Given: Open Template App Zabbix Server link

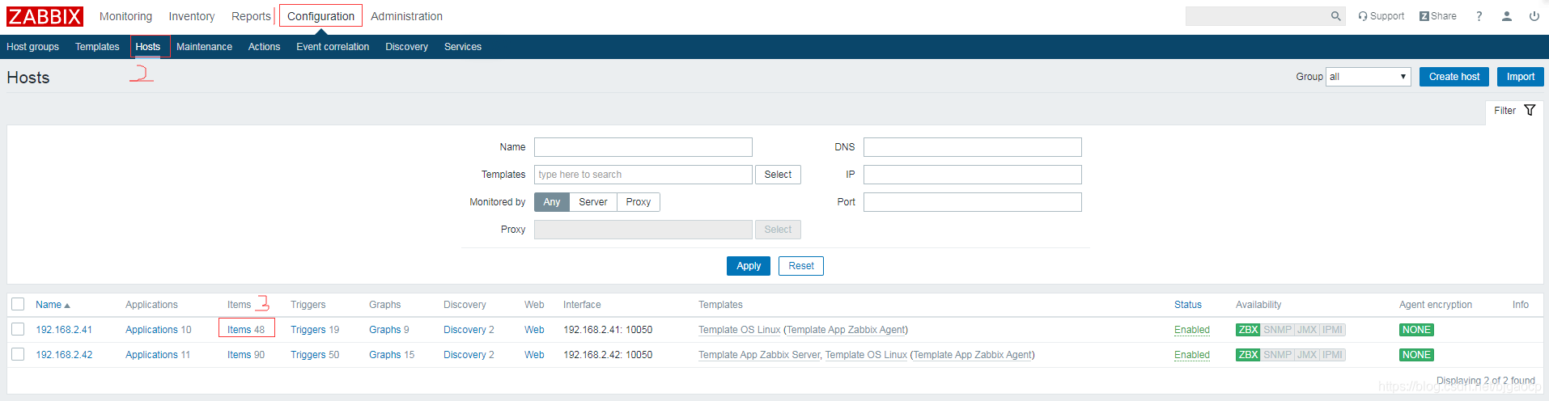Looking at the screenshot, I should click(759, 355).
